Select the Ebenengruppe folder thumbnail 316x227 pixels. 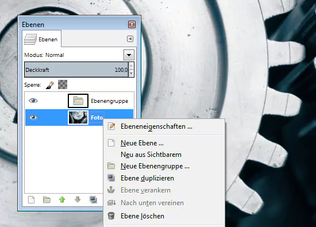click(78, 101)
